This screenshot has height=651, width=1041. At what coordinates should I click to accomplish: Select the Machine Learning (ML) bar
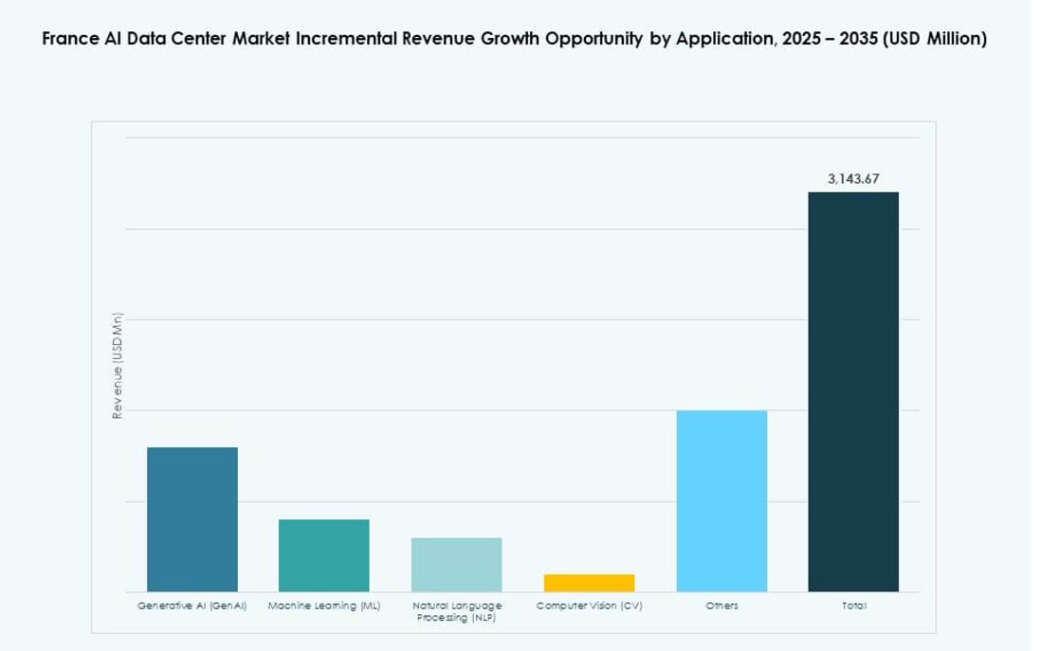[x=323, y=554]
